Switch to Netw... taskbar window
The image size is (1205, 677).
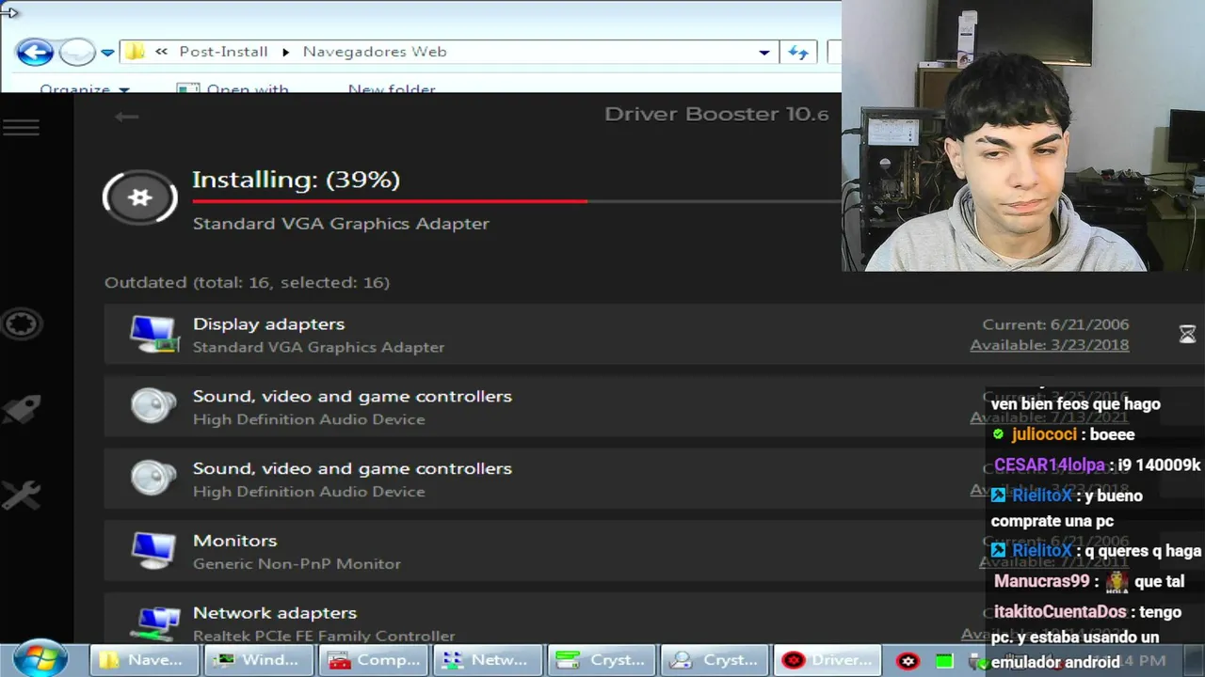click(x=489, y=660)
